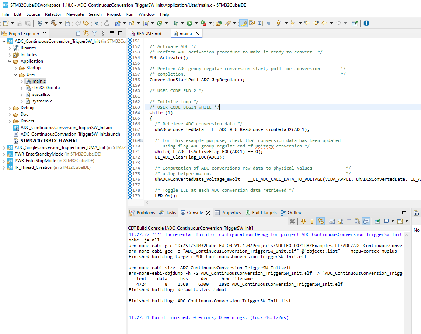Open the Run button dropdown arrow
This screenshot has width=421, height=334.
click(196, 23)
